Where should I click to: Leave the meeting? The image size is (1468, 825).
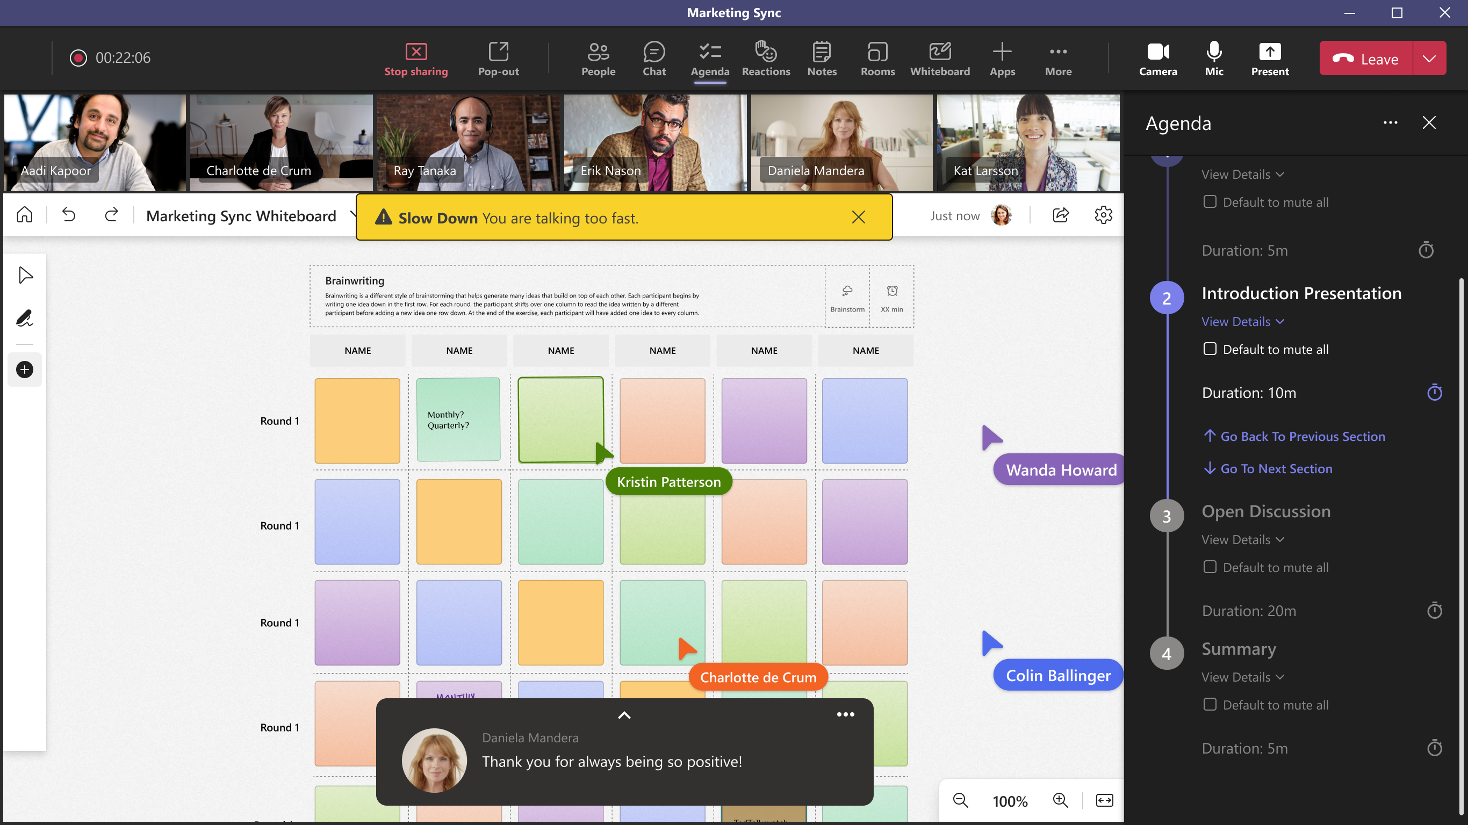coord(1366,58)
